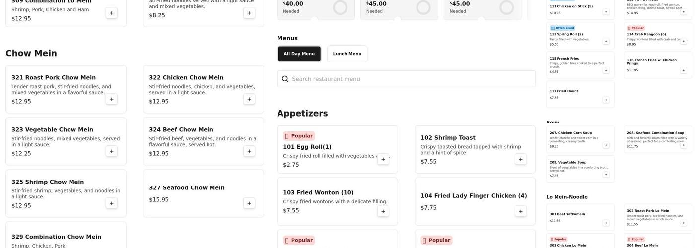Click plus button for 102 Shrimp Toast
The image size is (695, 248).
click(x=521, y=159)
